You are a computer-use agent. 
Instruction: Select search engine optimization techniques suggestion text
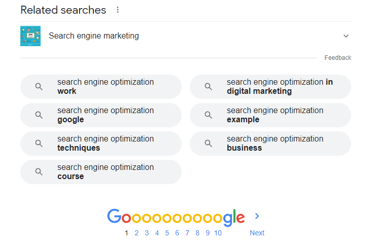pos(106,144)
